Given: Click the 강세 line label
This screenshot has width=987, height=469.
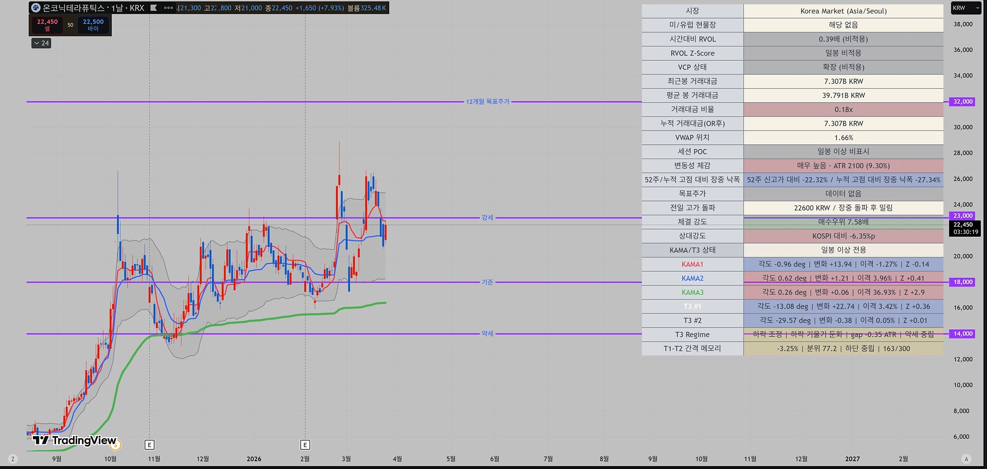Looking at the screenshot, I should coord(487,217).
